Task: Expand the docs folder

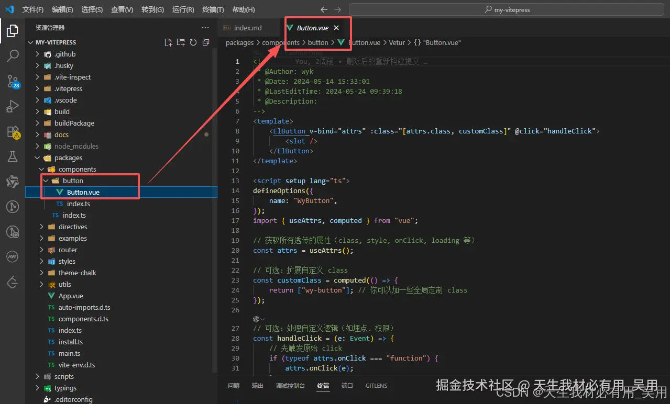Action: point(61,134)
